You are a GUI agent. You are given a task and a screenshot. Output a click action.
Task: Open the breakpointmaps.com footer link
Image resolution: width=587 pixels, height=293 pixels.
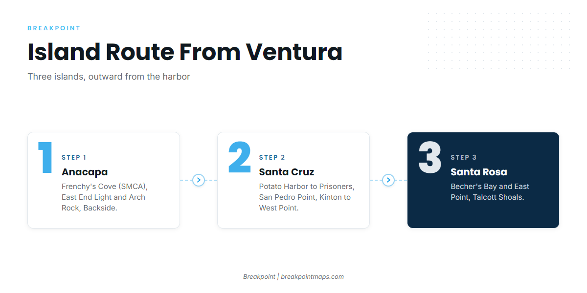point(312,276)
